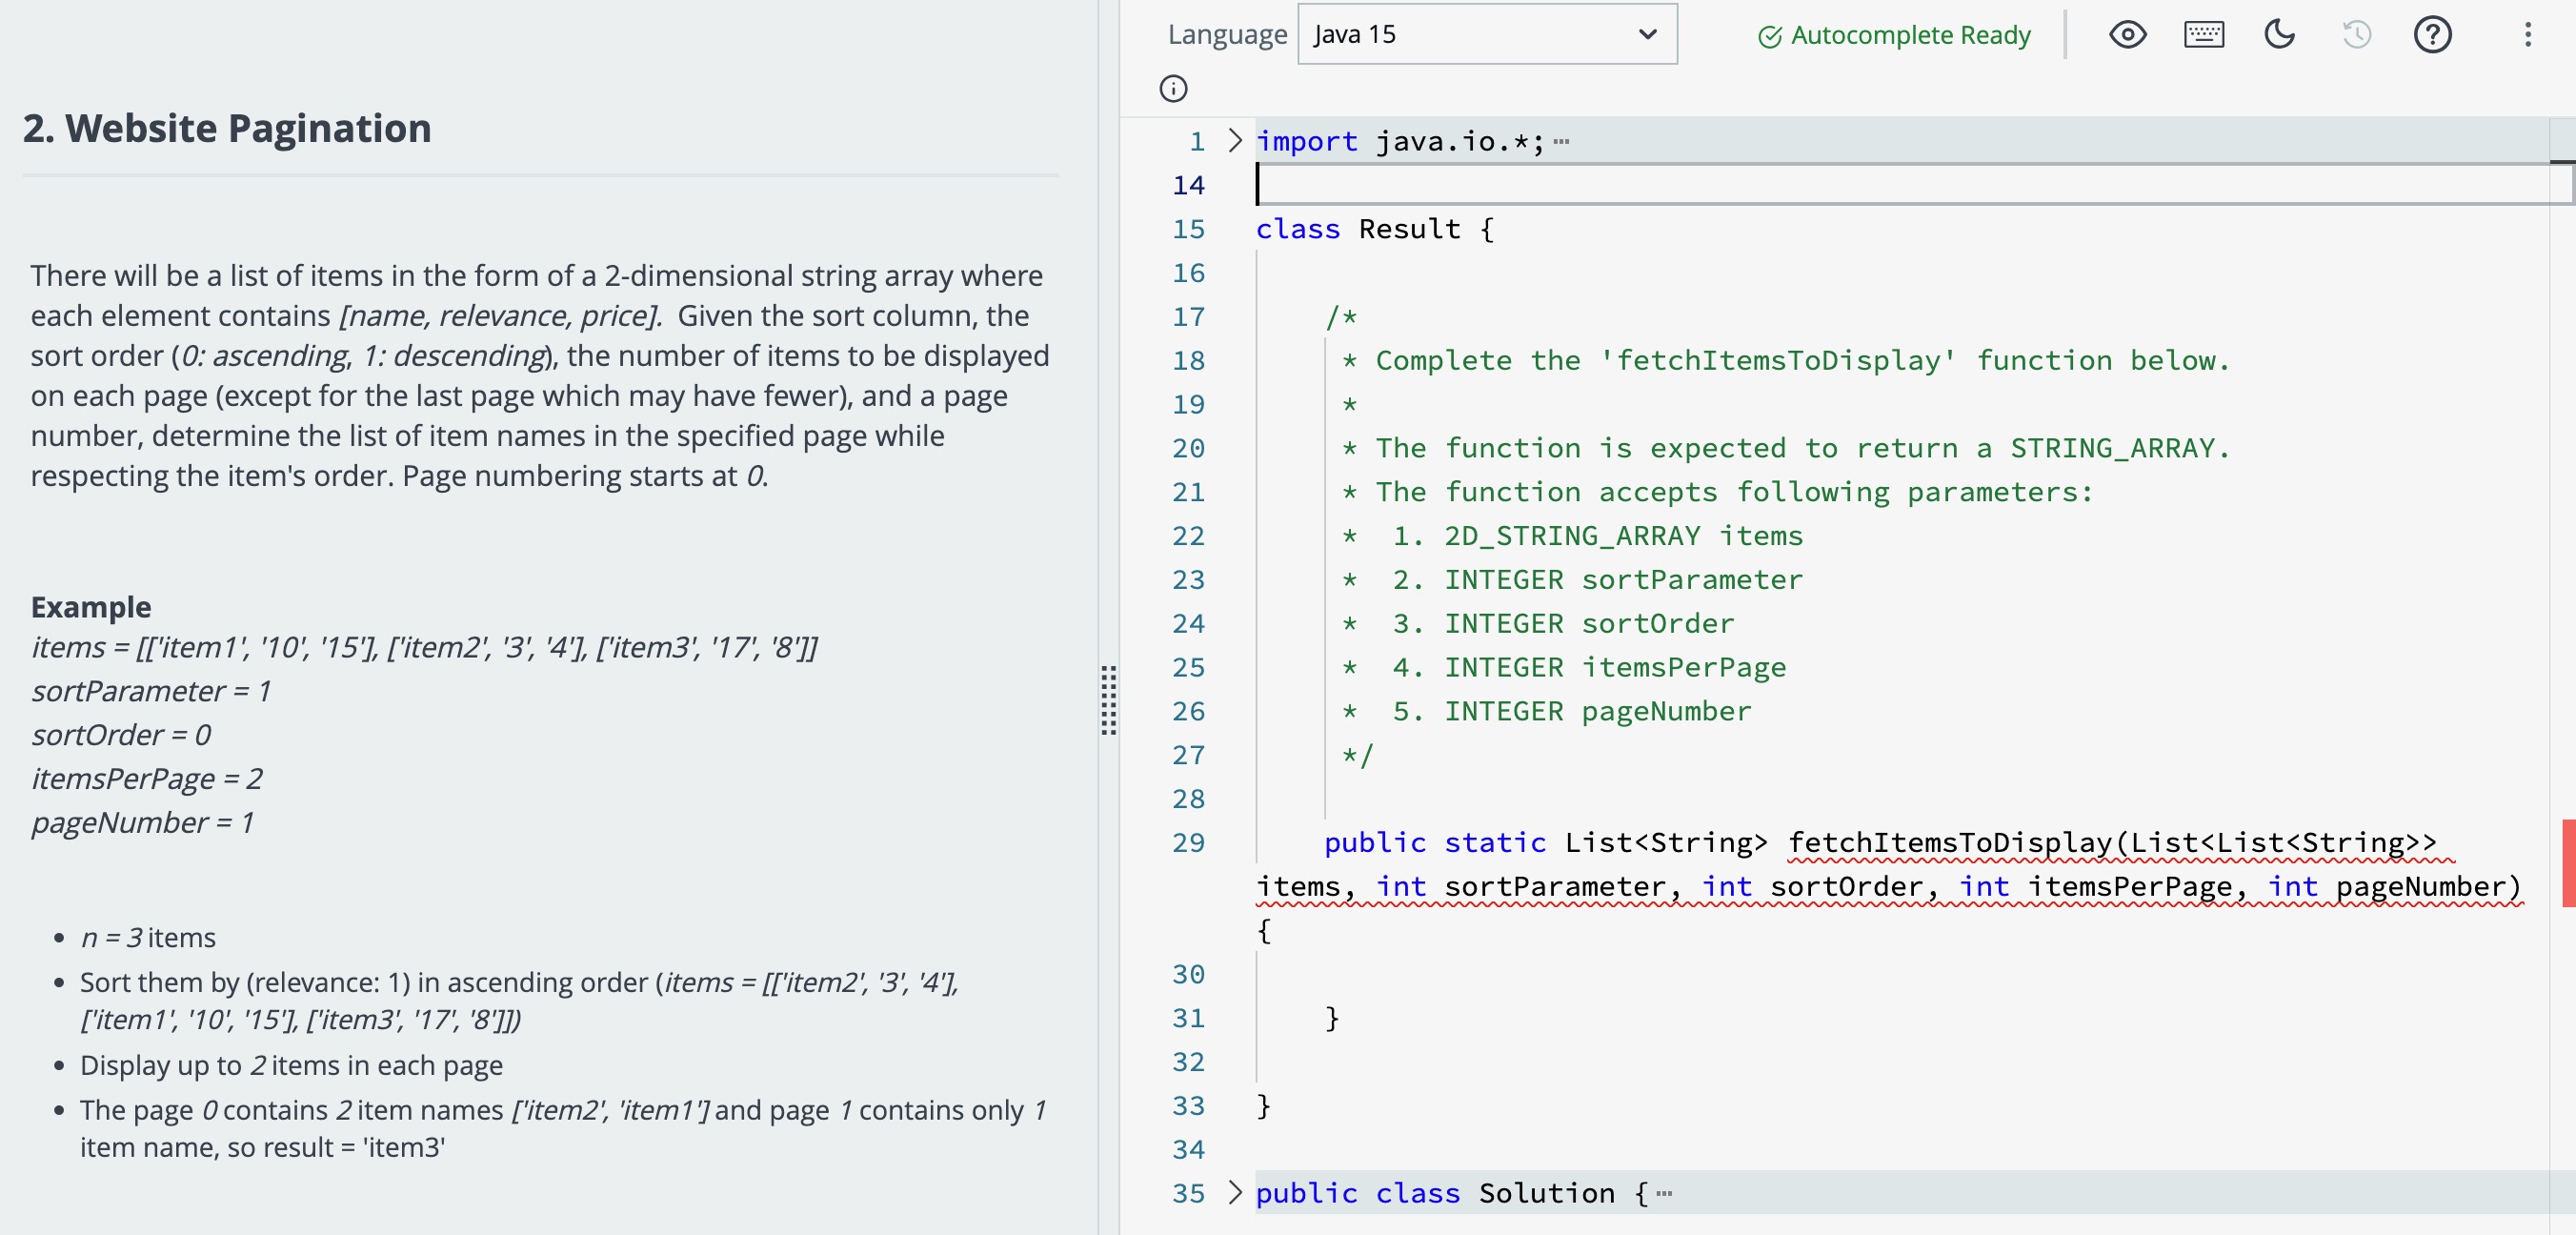Click the 'Example' heading in the problem description

[91, 607]
